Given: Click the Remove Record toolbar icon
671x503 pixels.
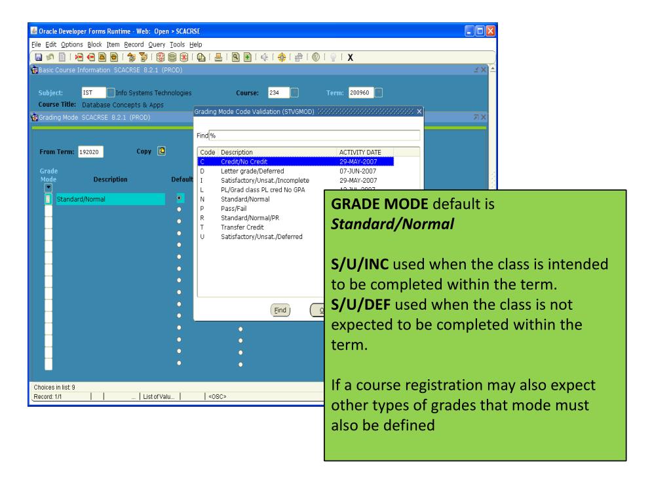Looking at the screenshot, I should 90,57.
